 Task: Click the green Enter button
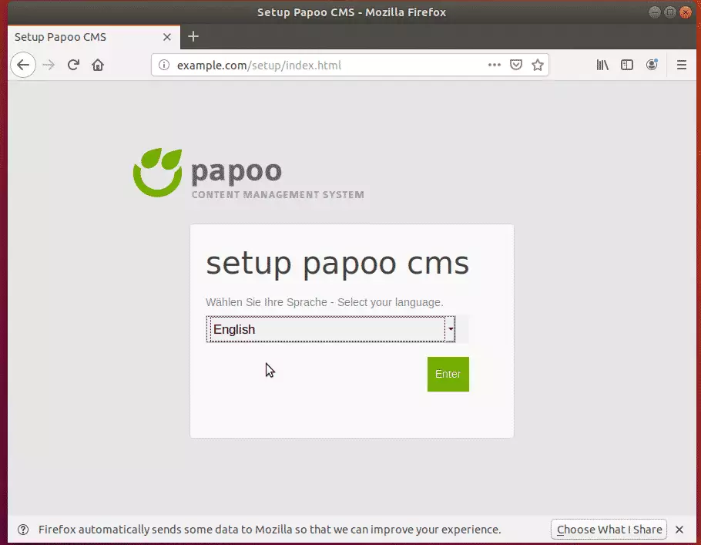[x=448, y=374]
